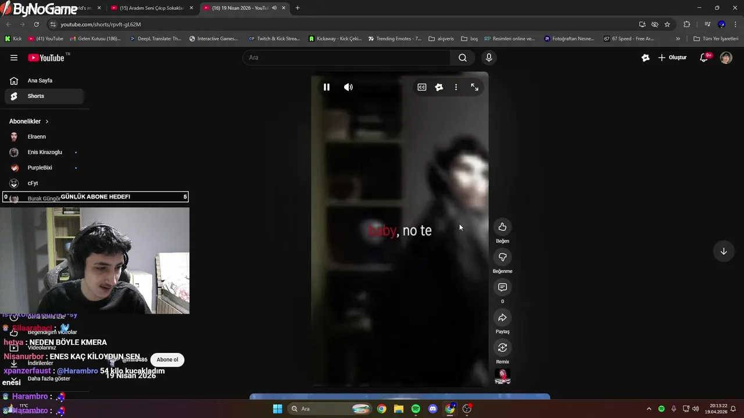Go back in browser history
Image resolution: width=744 pixels, height=418 pixels.
coord(8,24)
